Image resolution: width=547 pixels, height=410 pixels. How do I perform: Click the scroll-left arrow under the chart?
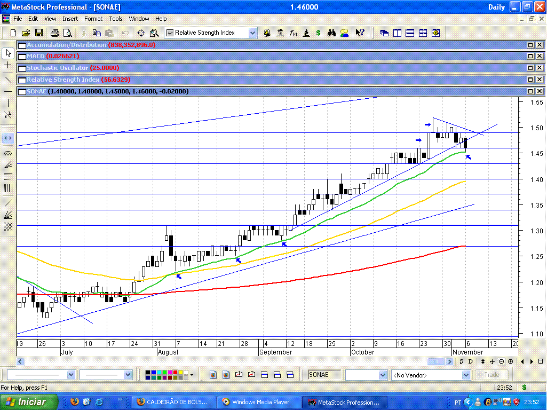[20, 361]
